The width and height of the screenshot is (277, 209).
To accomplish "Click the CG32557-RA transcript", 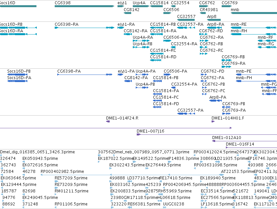I will 186,28.
